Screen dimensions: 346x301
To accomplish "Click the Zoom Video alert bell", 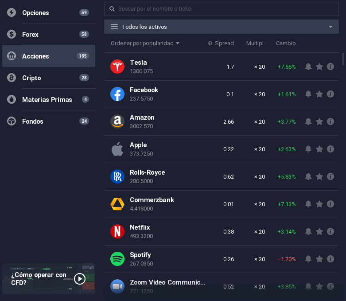I will pyautogui.click(x=308, y=286).
